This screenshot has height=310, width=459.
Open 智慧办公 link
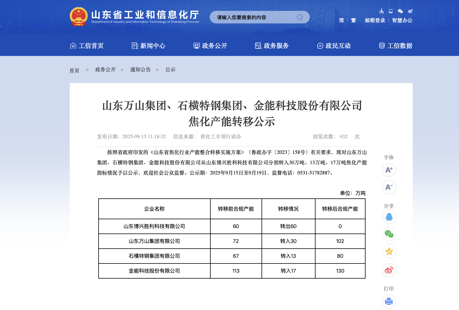click(x=402, y=20)
